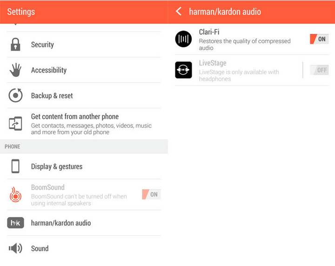This screenshot has height=266, width=335.
Task: Tap the Backup & reset circular arrow icon
Action: tap(15, 95)
